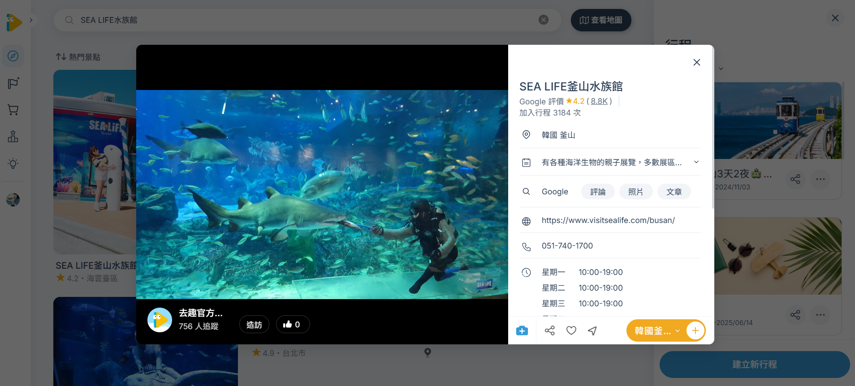Open the Busan tram itinerary thumbnail
The image size is (855, 386).
(778, 120)
